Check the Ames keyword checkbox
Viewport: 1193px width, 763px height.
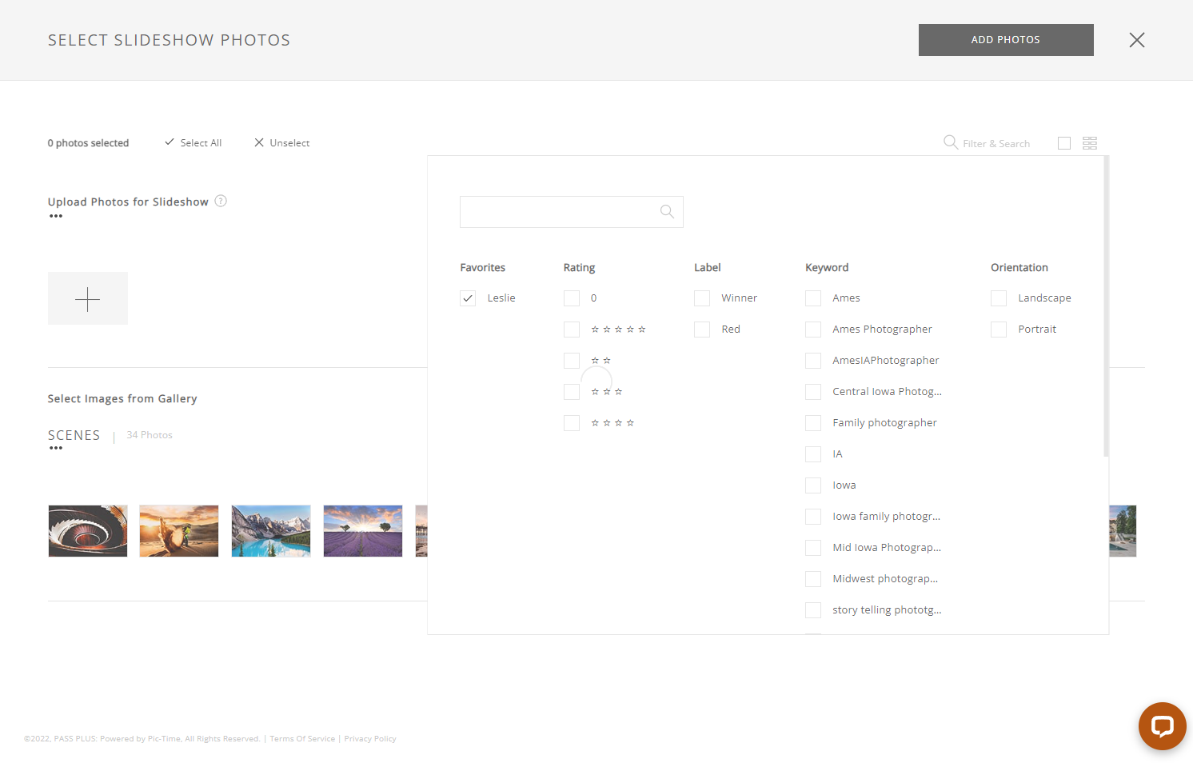click(x=813, y=298)
